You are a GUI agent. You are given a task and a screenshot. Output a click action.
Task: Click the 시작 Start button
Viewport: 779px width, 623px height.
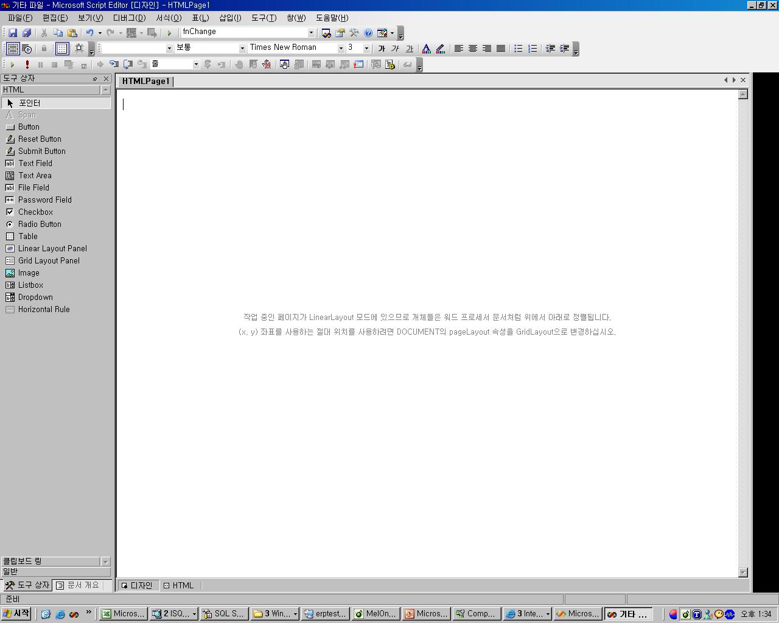16,614
